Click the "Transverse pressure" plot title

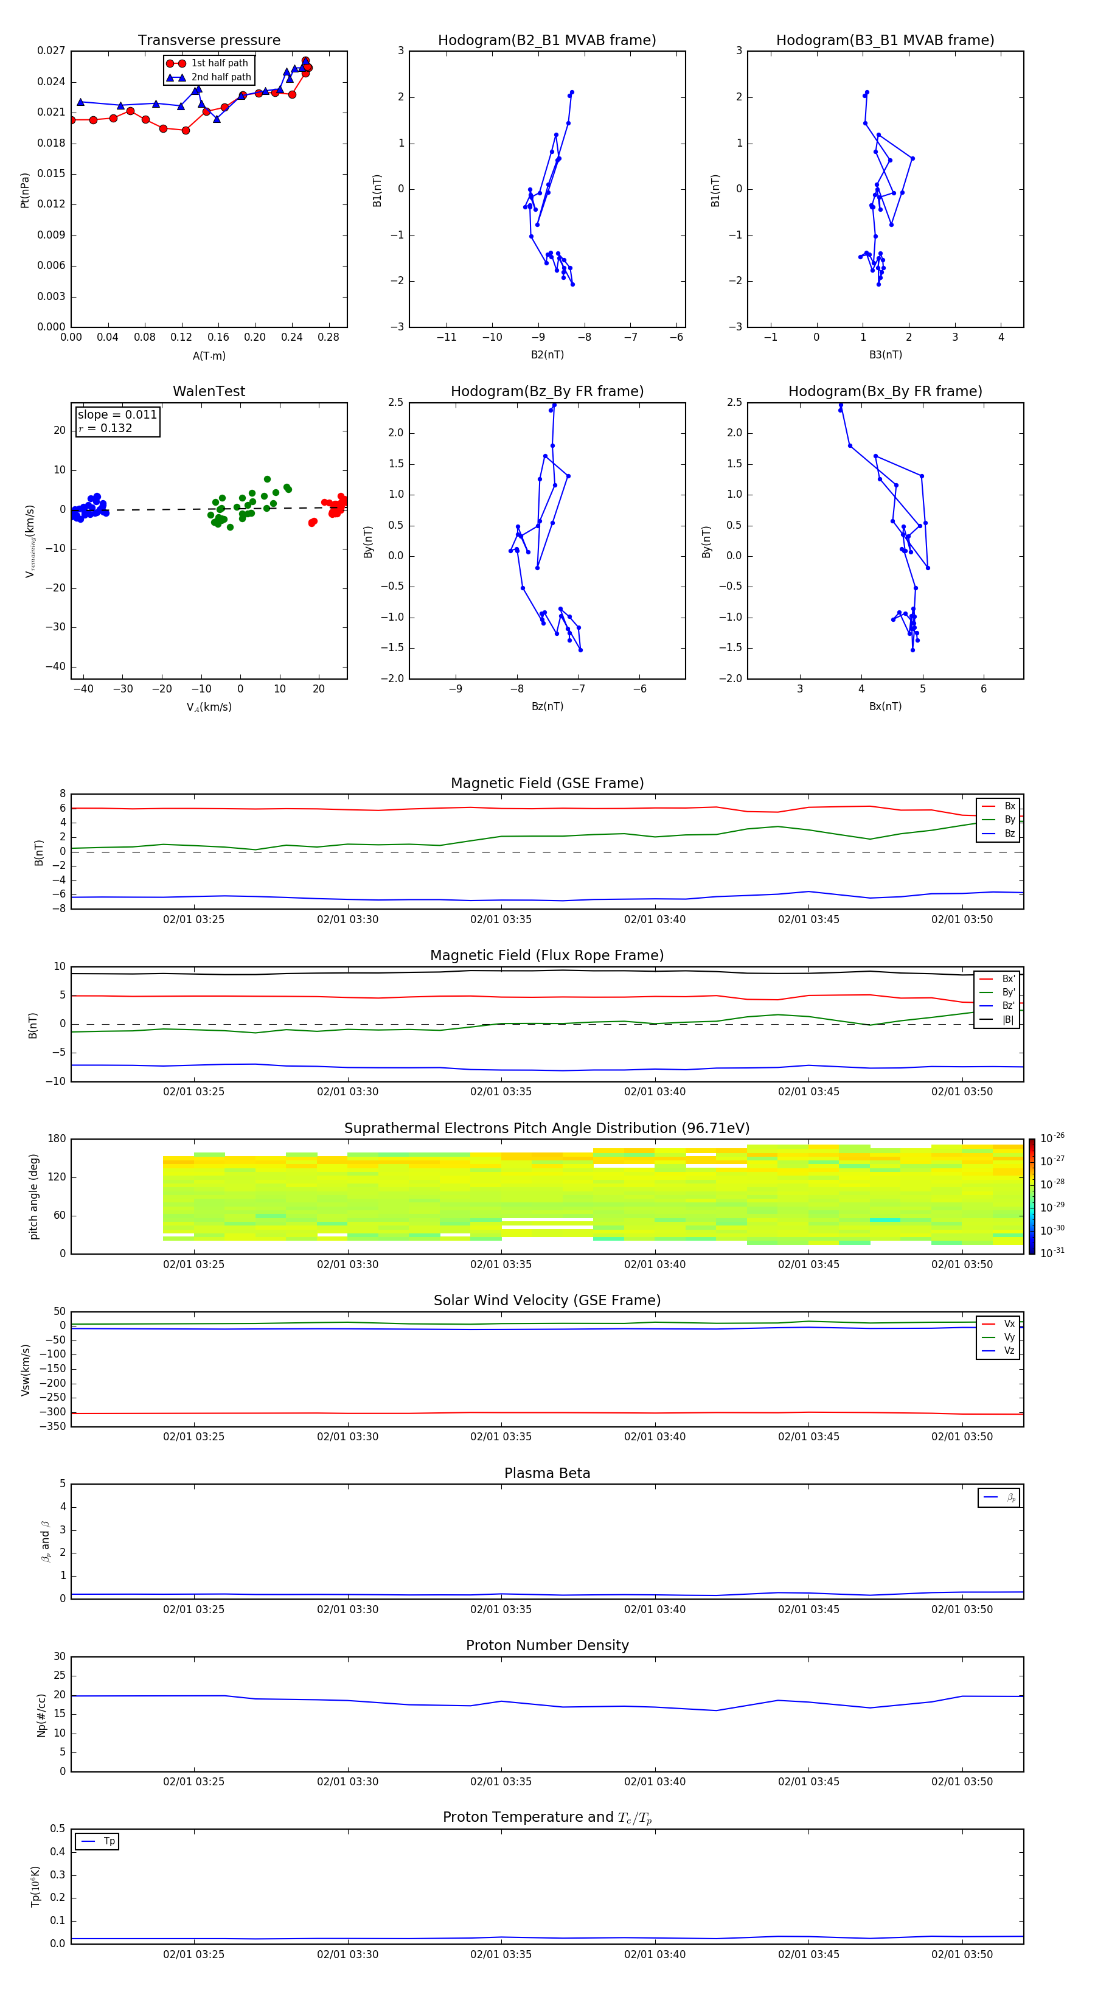click(x=209, y=41)
